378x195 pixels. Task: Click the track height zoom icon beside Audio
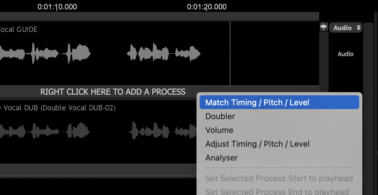pos(323,27)
